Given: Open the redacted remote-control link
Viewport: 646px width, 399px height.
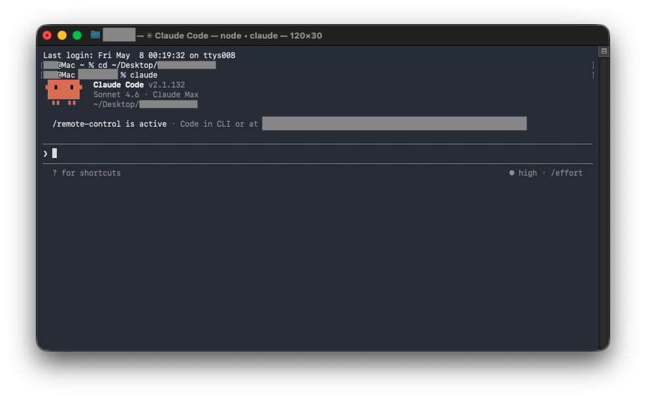Looking at the screenshot, I should [395, 123].
